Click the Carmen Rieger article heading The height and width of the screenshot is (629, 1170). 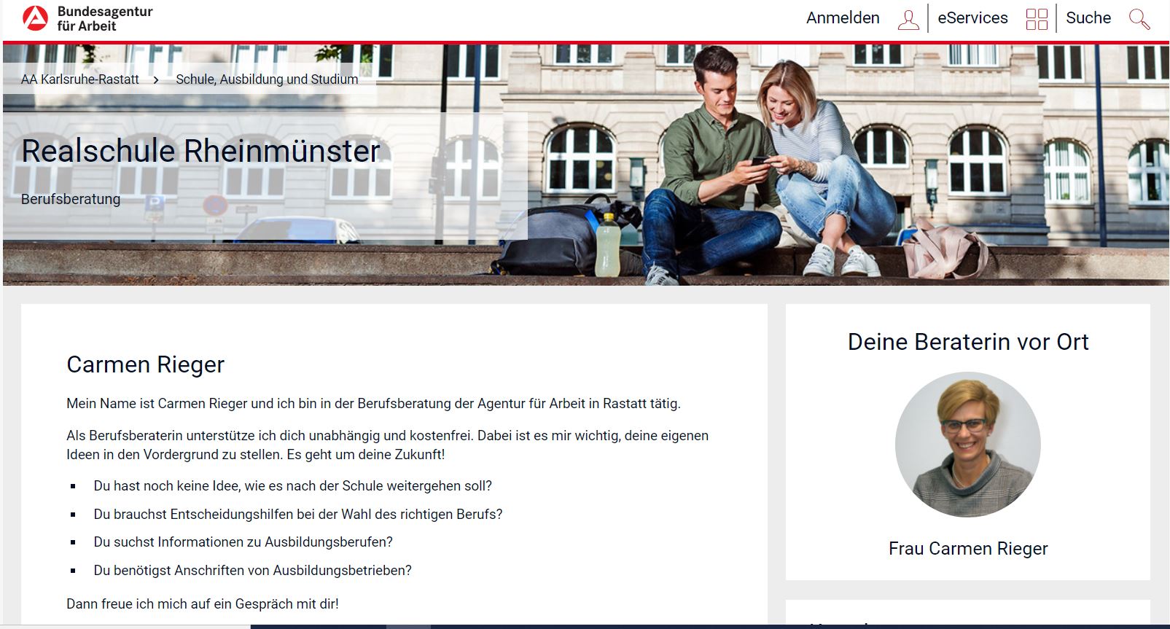pos(145,364)
